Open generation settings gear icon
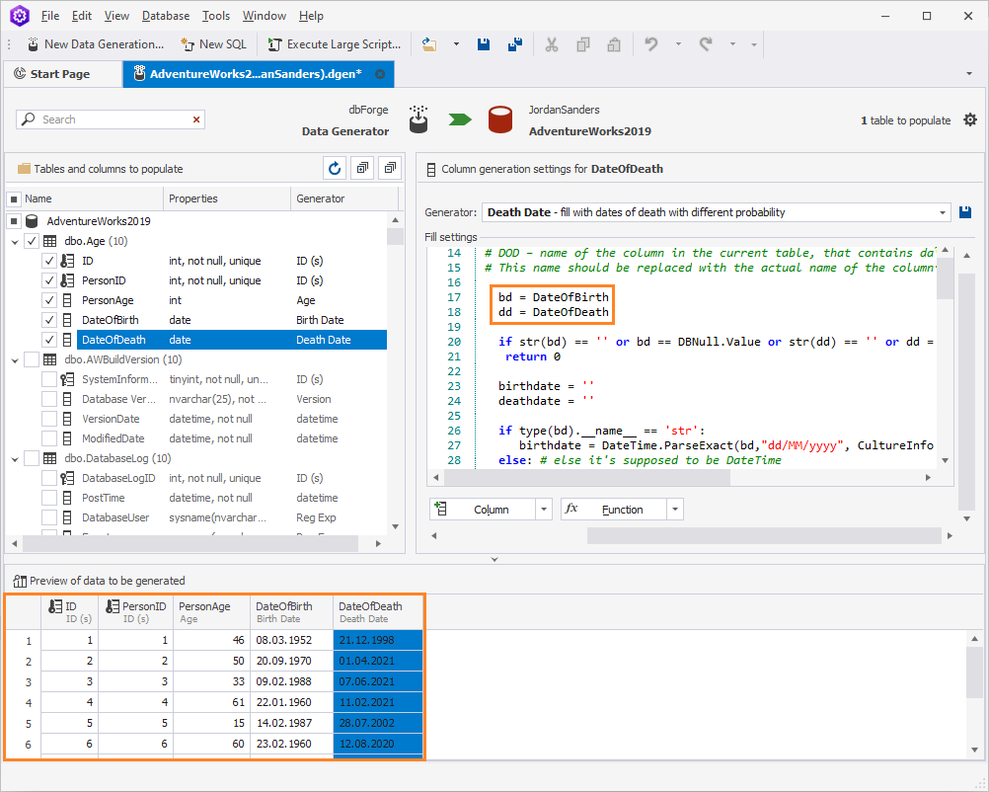This screenshot has height=792, width=989. (x=970, y=119)
